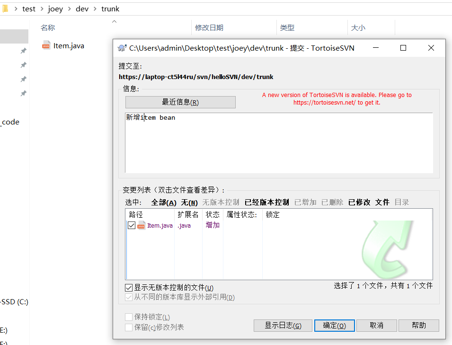The height and width of the screenshot is (345, 452).
Task: Click the 增加 status cell
Action: (x=213, y=225)
